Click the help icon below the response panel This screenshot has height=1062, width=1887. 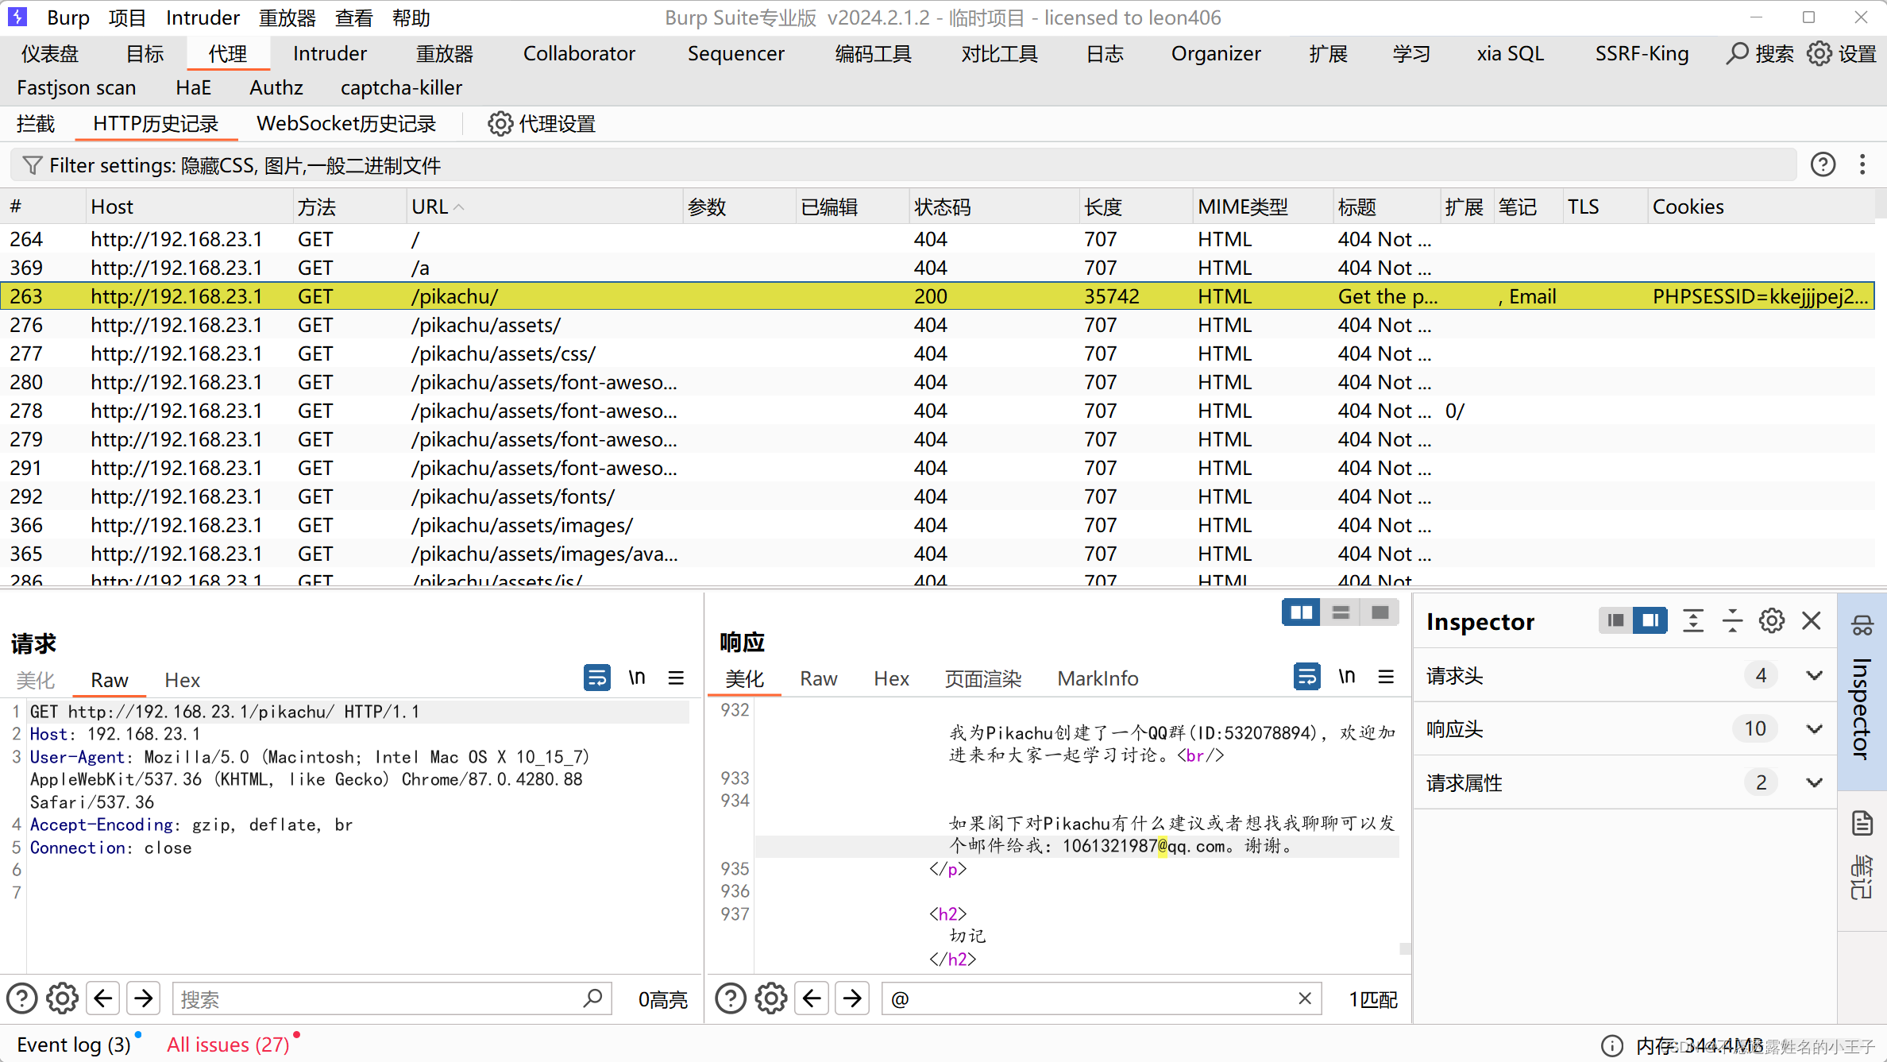pyautogui.click(x=730, y=998)
